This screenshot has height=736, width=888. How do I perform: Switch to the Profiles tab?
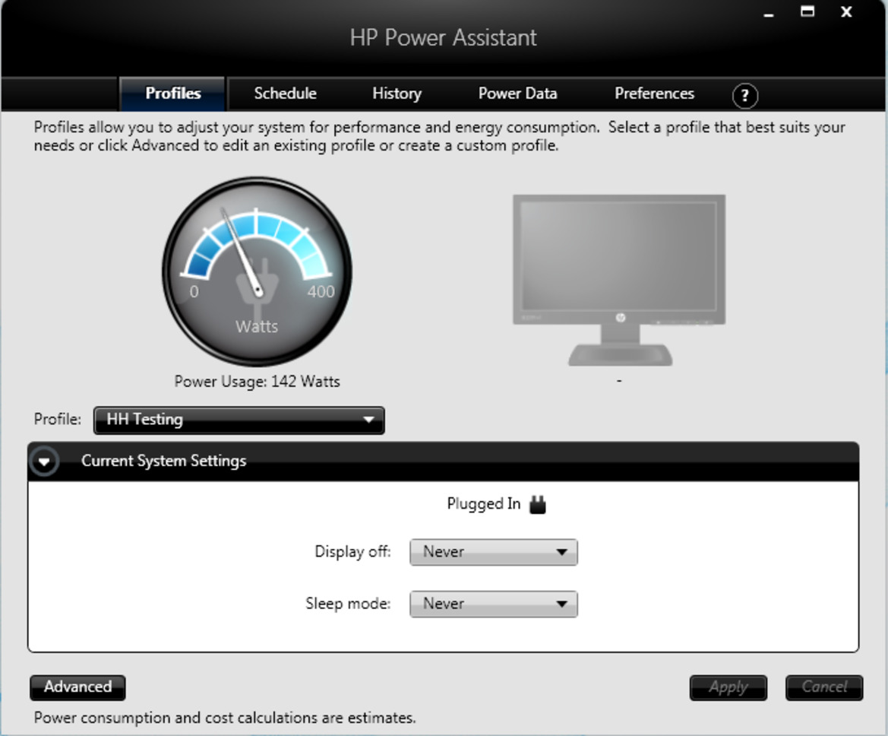(x=172, y=94)
